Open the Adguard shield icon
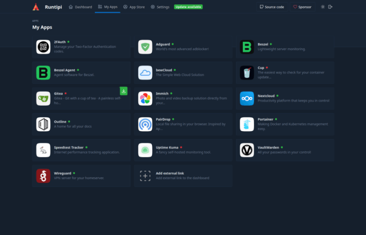Screen dimensions: 366x235 click(145, 47)
